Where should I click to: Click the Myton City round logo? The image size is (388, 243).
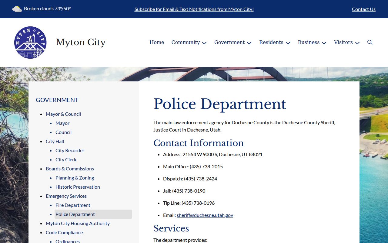tap(30, 43)
